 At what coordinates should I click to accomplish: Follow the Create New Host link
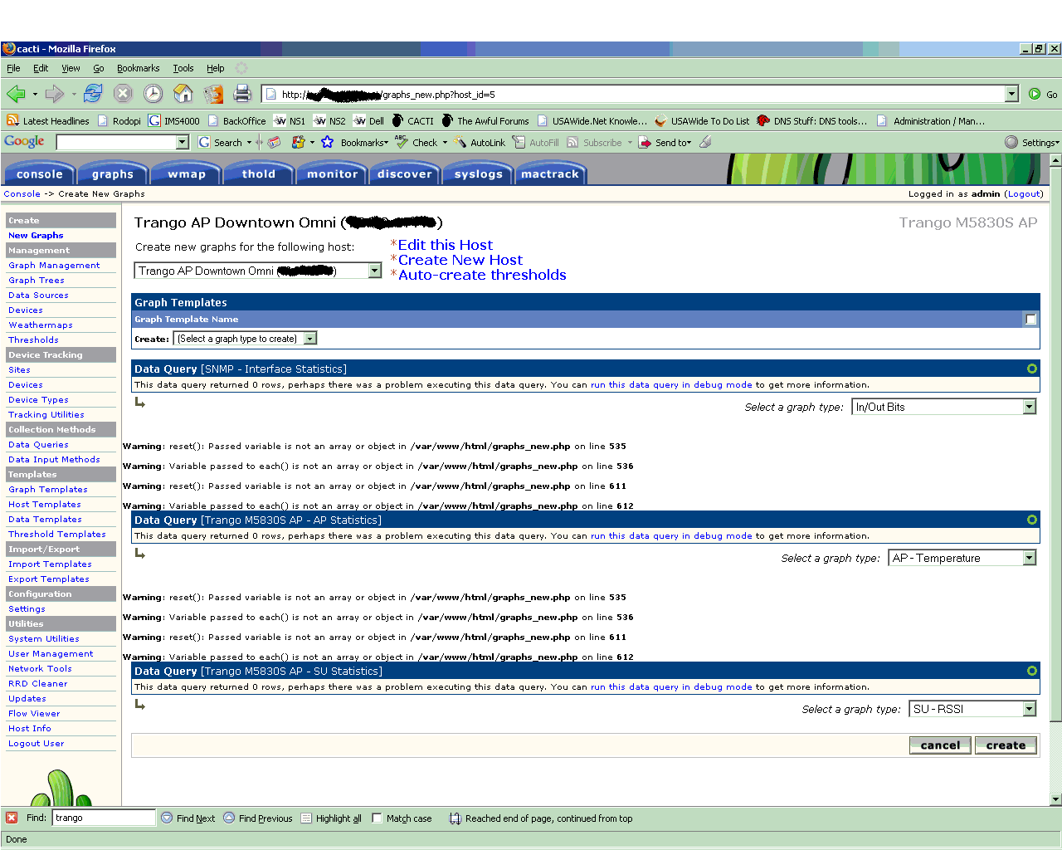click(460, 260)
